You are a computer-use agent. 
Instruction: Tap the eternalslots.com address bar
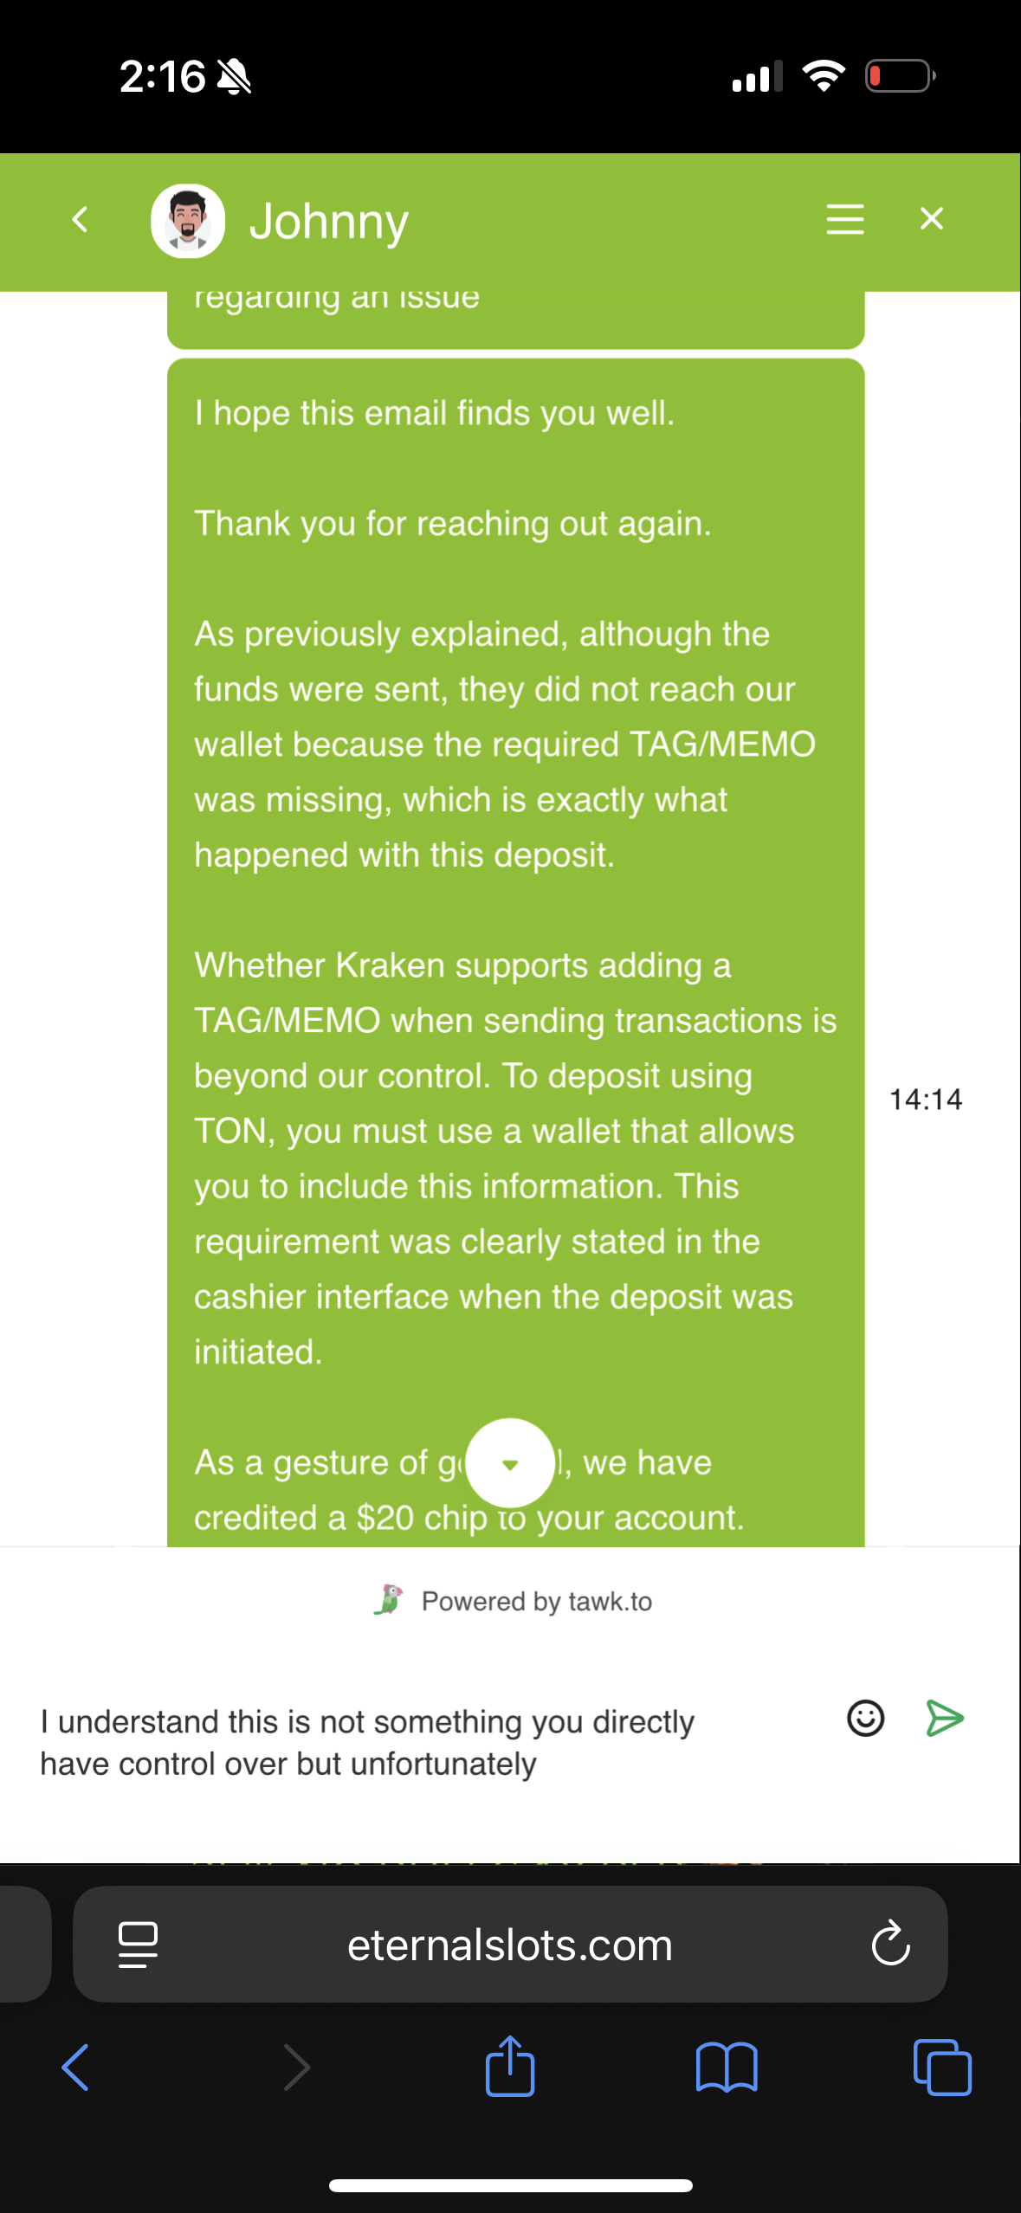510,1945
